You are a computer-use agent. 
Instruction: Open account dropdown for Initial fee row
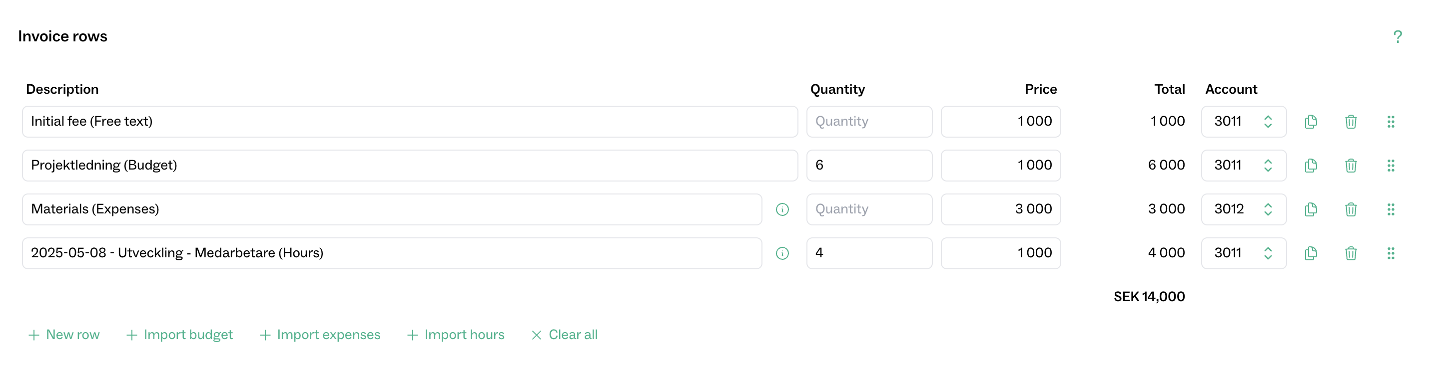point(1243,121)
